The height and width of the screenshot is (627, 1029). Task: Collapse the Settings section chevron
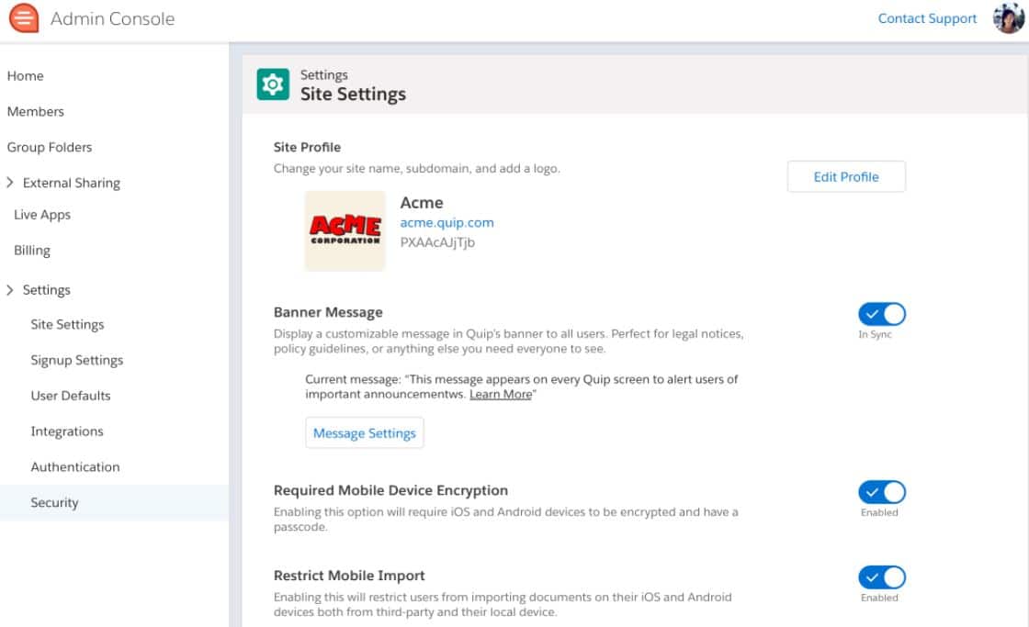tap(10, 290)
